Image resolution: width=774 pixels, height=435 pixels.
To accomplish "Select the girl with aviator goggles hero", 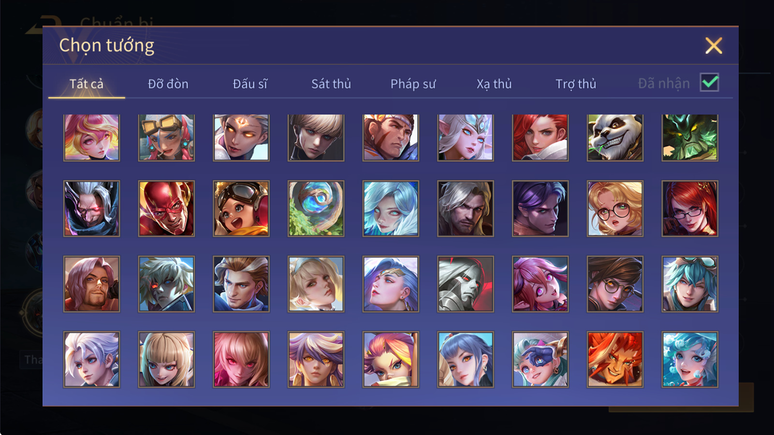I will (241, 209).
